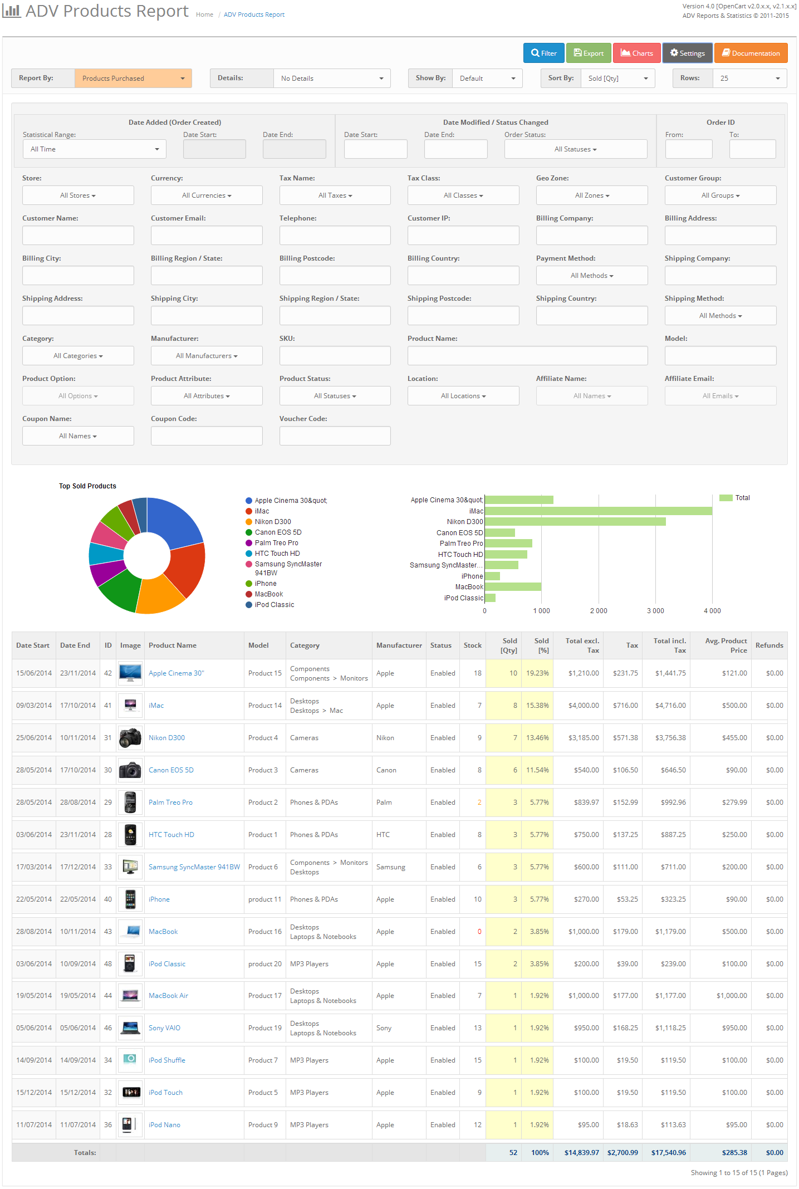The height and width of the screenshot is (1189, 799).
Task: Open the Apple Cinema 30" product link
Action: coord(177,673)
